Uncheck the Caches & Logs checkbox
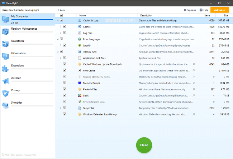 [x=62, y=21]
